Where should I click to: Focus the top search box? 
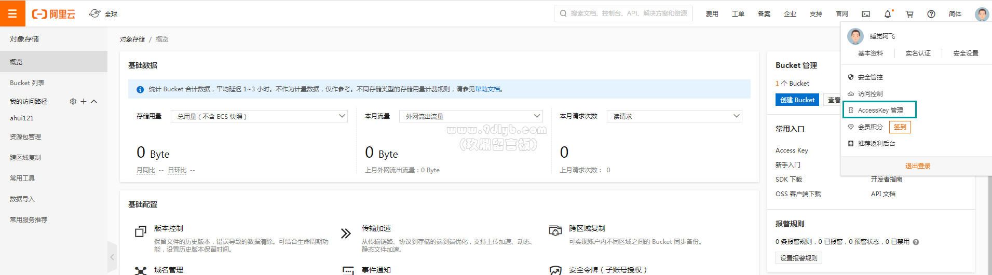623,13
